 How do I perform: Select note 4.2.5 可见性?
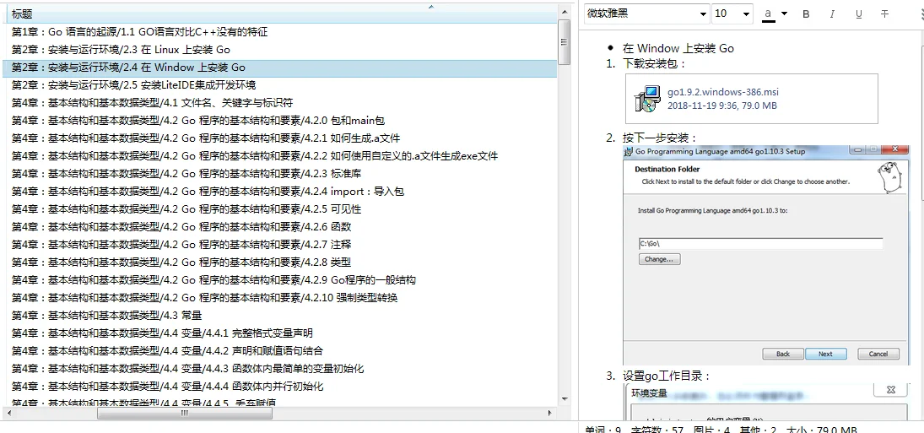[x=281, y=209]
